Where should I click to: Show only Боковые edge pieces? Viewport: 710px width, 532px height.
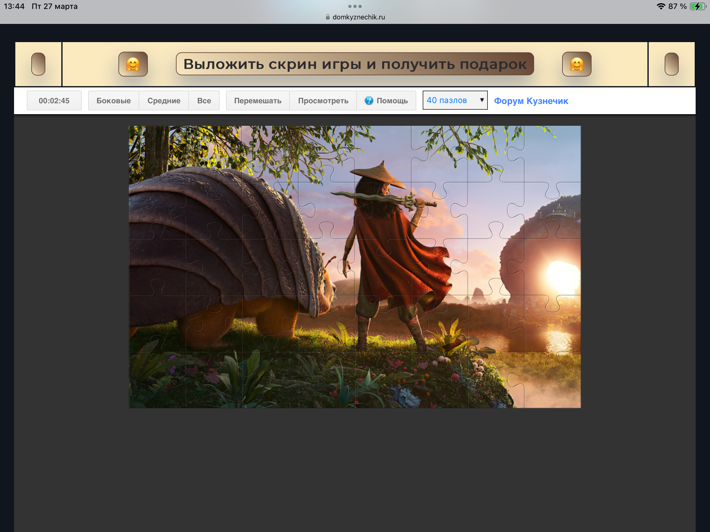coord(113,101)
